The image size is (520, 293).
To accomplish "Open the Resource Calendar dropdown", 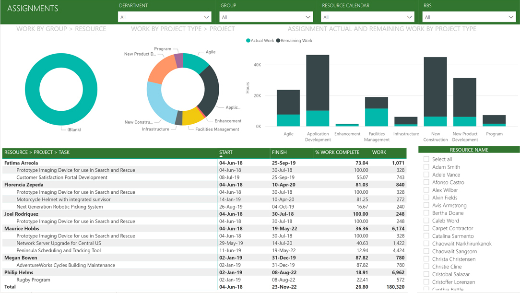I will [367, 17].
